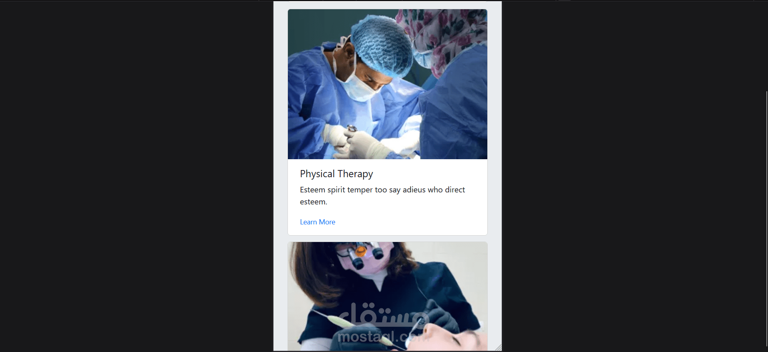The height and width of the screenshot is (352, 768).
Task: Click the vertical scrollbar thumb
Action: point(766,219)
